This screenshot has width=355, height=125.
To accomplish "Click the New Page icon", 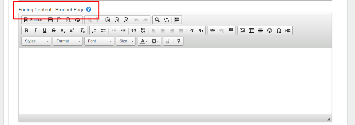I will coord(59,20).
